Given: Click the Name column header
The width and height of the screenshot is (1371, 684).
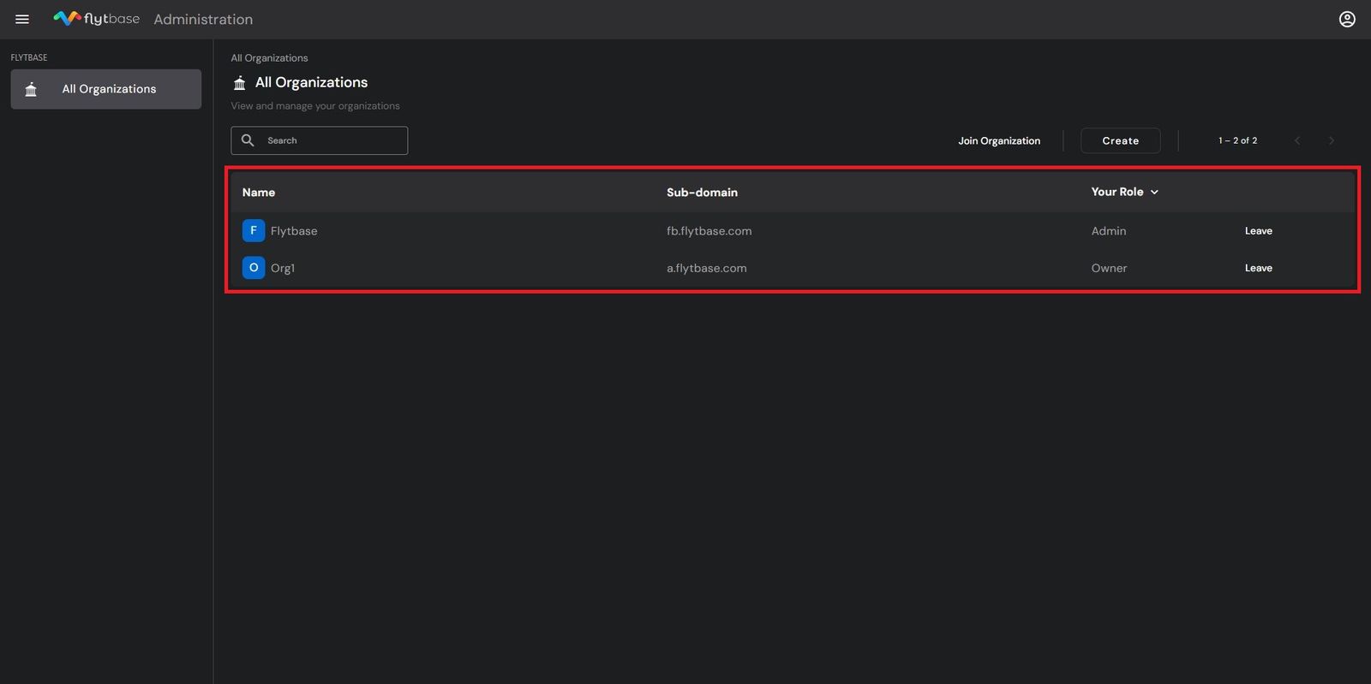Looking at the screenshot, I should [x=259, y=193].
